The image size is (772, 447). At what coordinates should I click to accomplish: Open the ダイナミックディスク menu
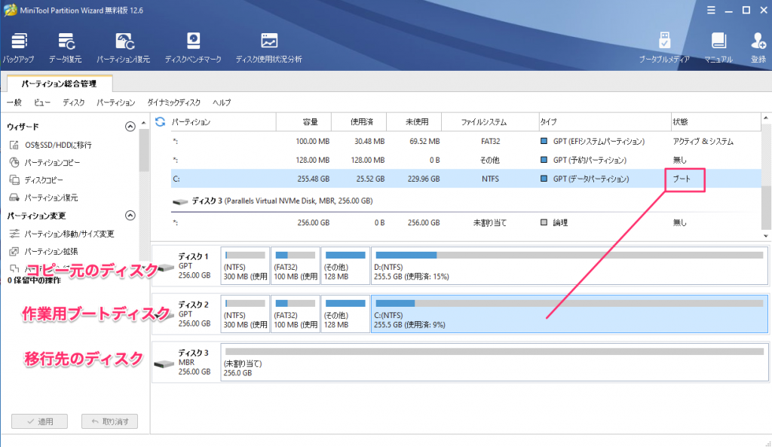pos(174,103)
